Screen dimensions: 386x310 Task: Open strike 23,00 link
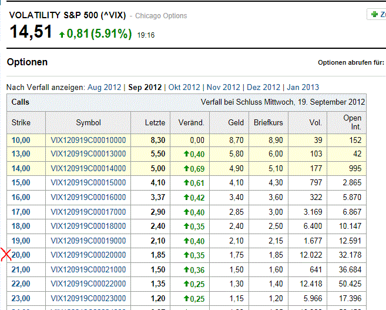(x=21, y=298)
